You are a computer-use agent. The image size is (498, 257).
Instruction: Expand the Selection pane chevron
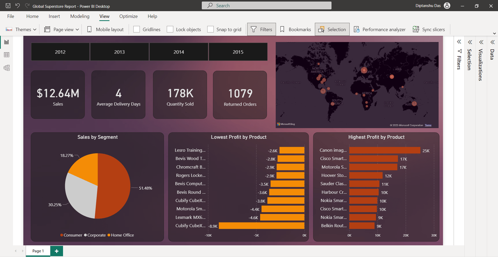(470, 42)
